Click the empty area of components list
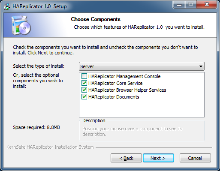This screenshot has height=171, width=220. pos(142,108)
